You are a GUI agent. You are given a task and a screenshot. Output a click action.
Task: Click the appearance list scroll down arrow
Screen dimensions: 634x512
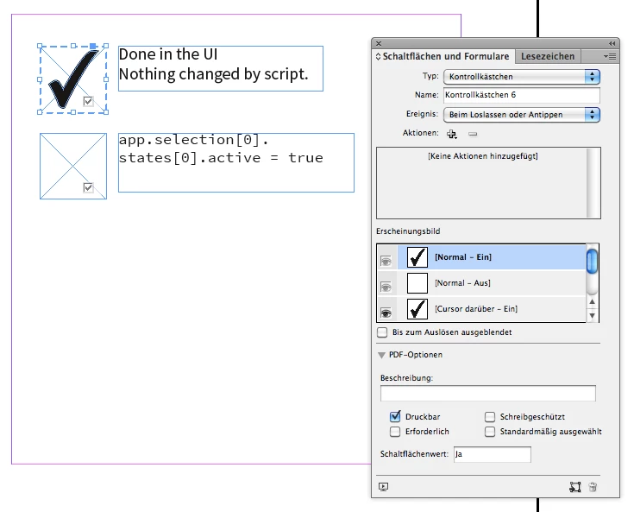click(592, 315)
